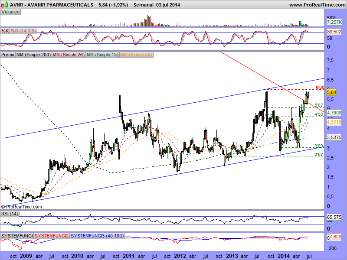Click the 2013 year on time axis

tap(232, 256)
